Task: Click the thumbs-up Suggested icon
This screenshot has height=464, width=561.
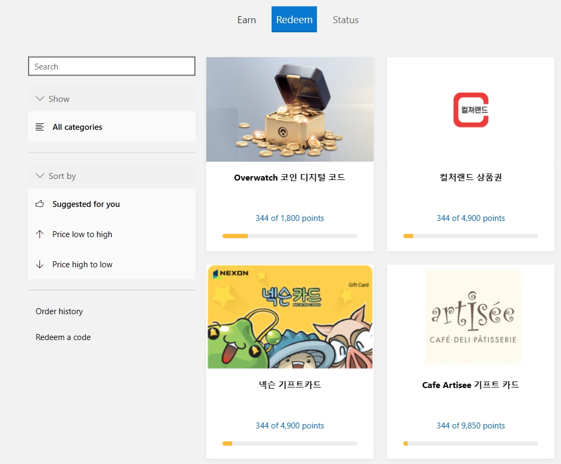Action: [x=40, y=204]
